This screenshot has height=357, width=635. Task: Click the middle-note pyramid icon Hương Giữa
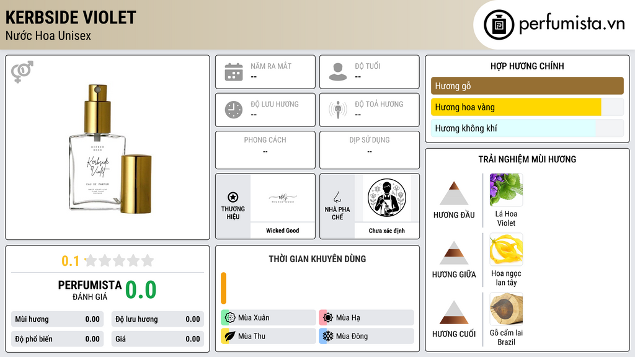(x=454, y=253)
